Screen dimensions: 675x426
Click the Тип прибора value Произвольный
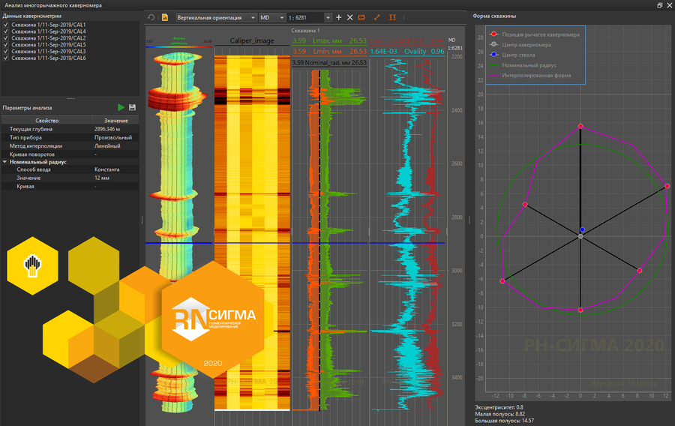tap(113, 138)
